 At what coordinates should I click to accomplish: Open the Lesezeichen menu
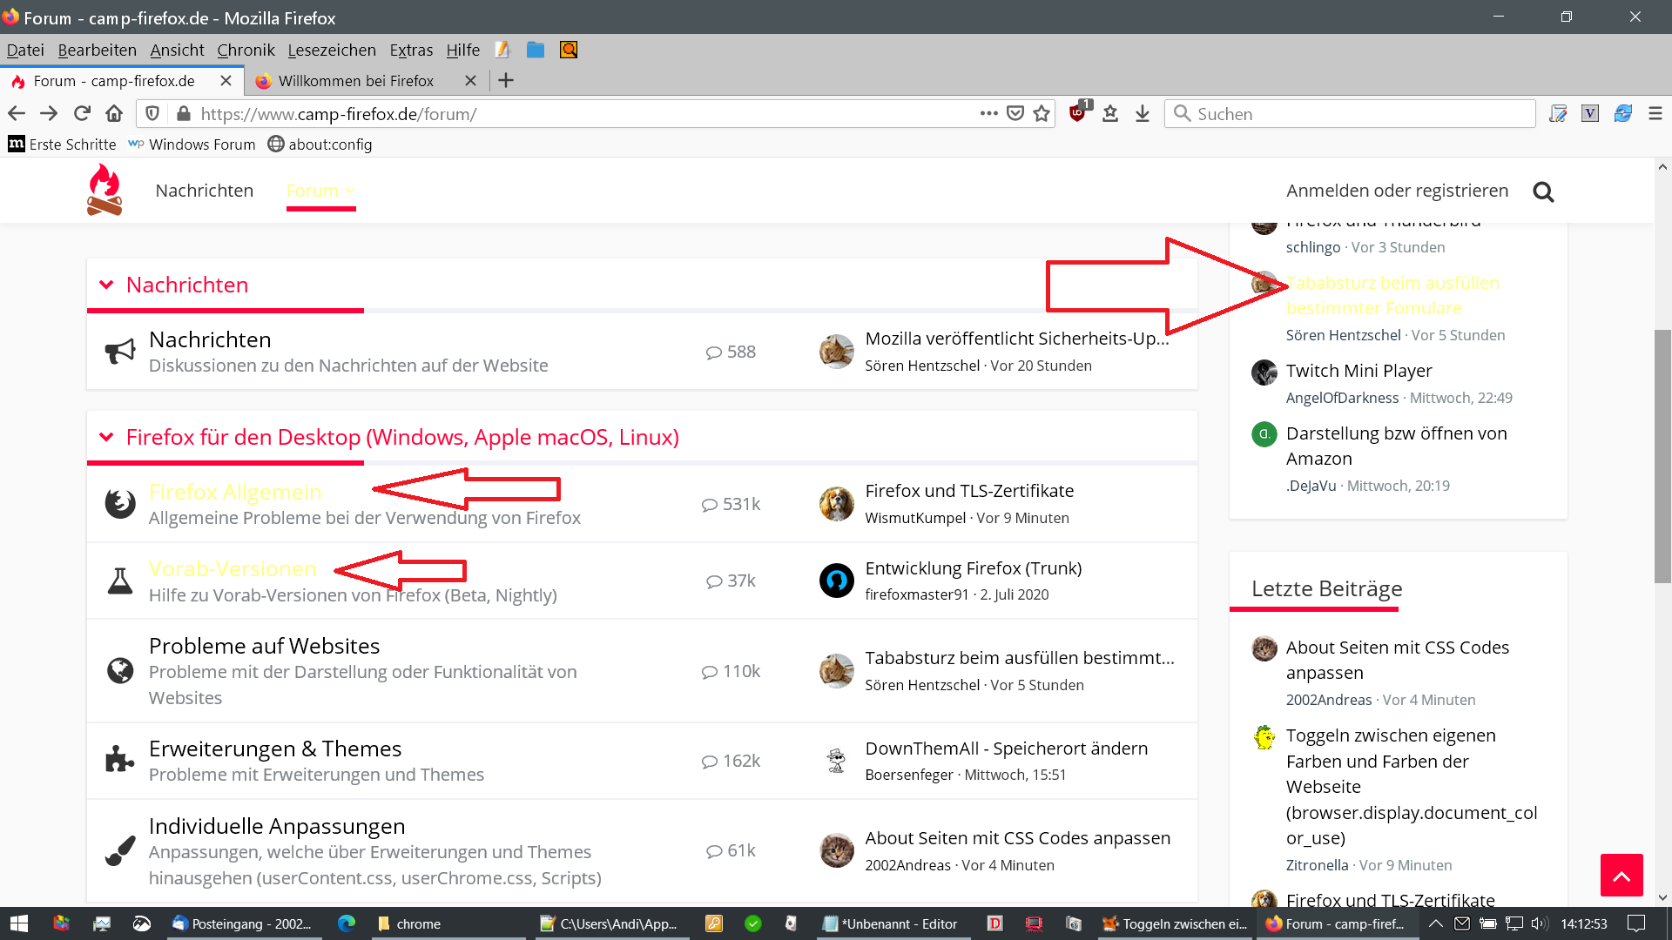pos(332,50)
